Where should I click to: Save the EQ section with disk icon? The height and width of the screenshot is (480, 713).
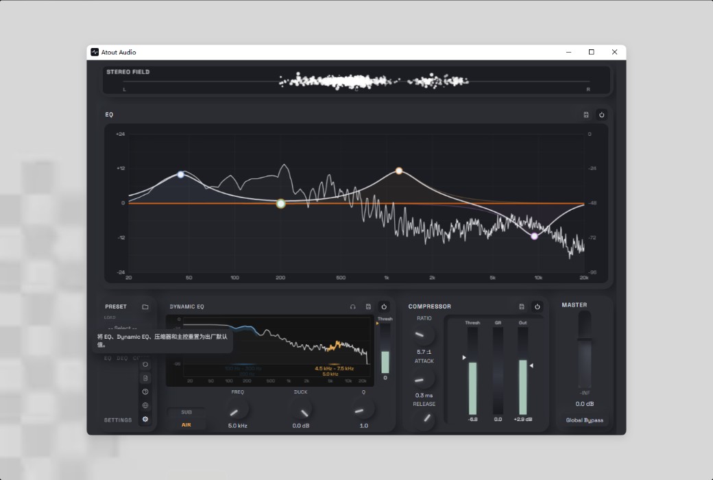586,115
